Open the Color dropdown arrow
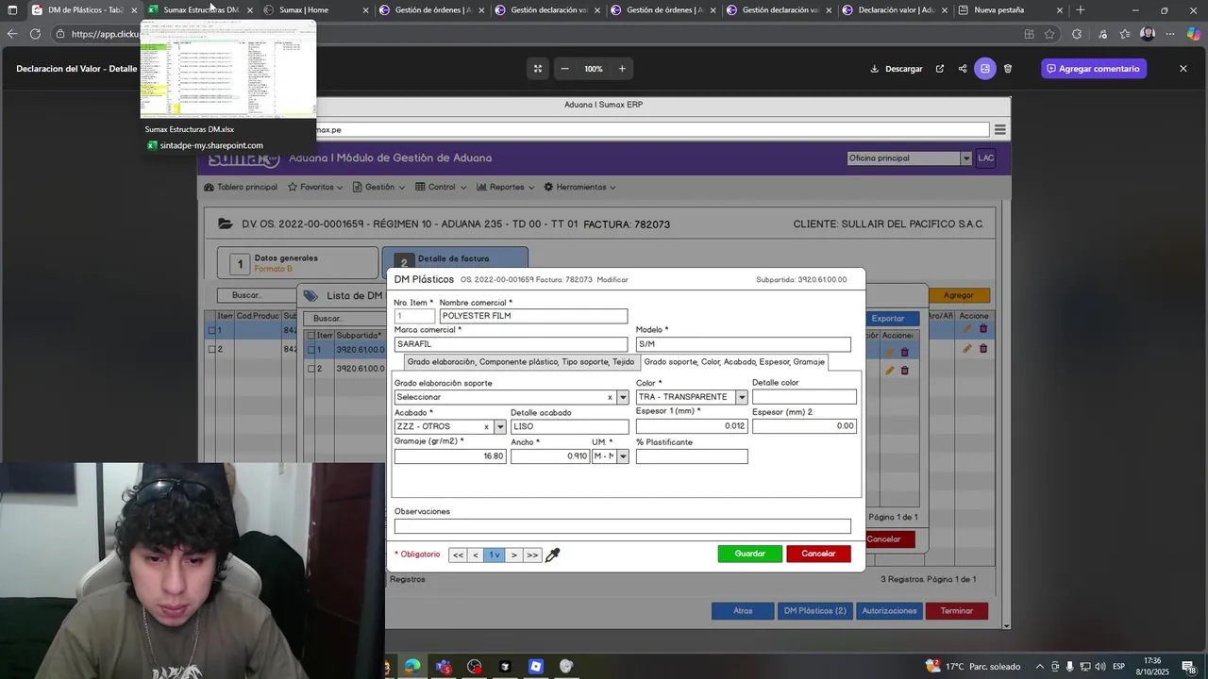The height and width of the screenshot is (679, 1208). tap(742, 397)
